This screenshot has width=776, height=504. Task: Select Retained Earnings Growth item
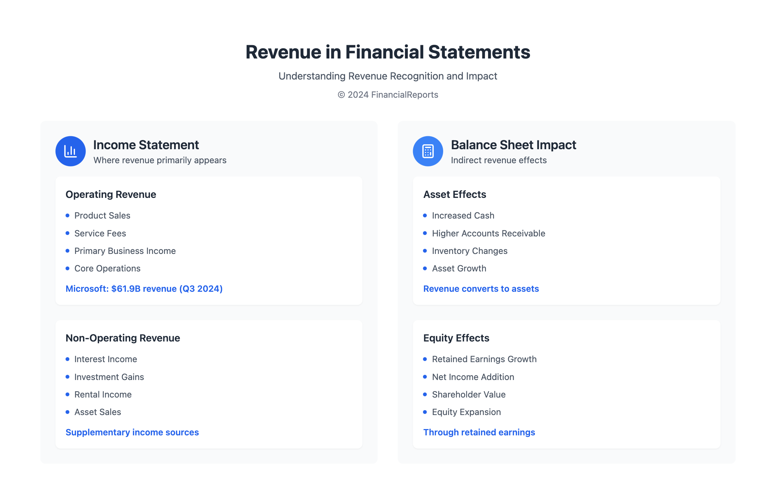point(484,359)
